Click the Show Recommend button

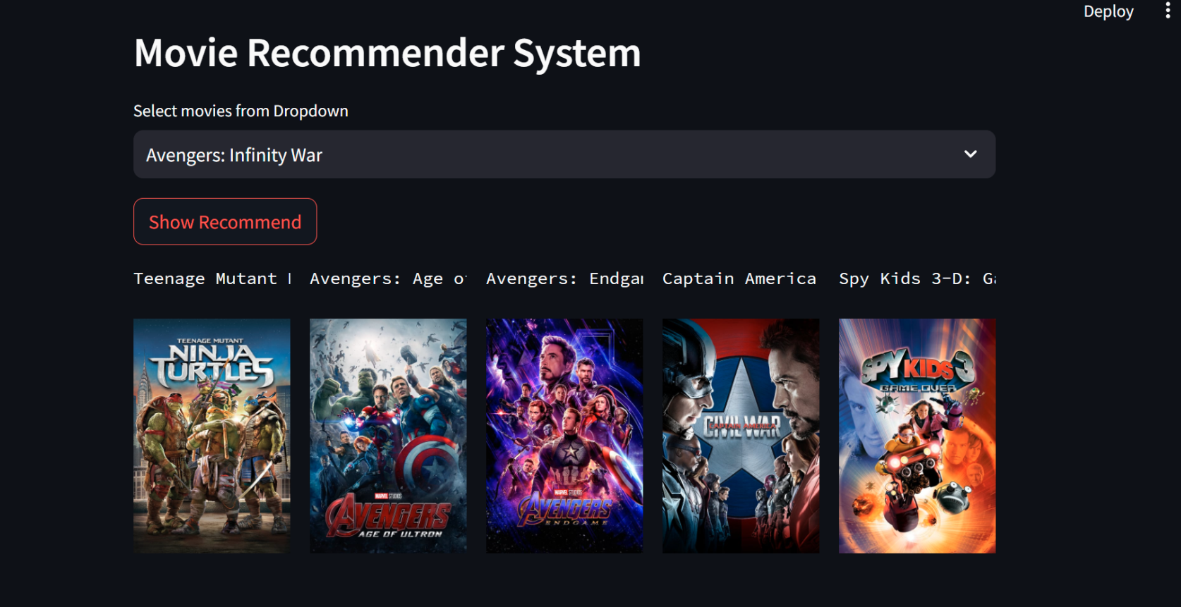point(225,221)
